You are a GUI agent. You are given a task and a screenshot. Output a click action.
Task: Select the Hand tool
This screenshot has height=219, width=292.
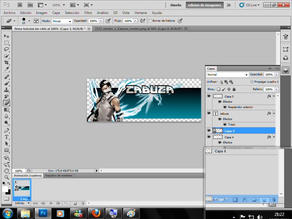coord(7,171)
